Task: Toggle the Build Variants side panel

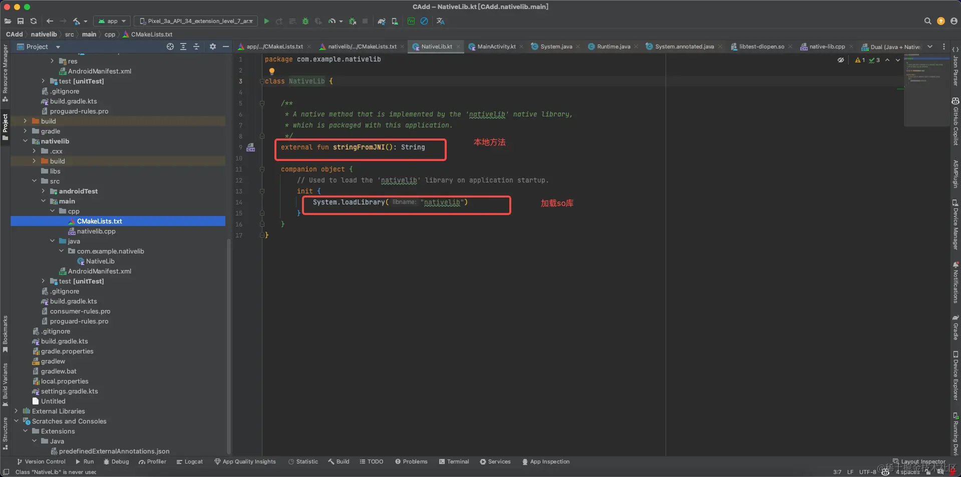Action: [x=5, y=385]
